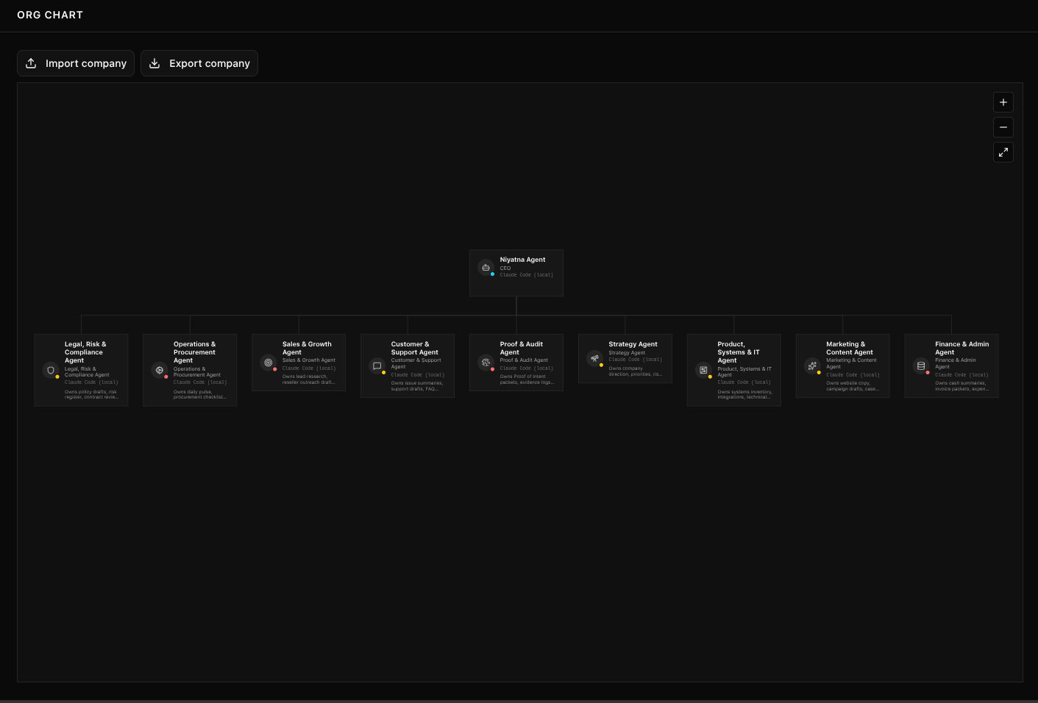
Task: Click 'Owns cash summaries, invoice packets' description
Action: coord(961,386)
